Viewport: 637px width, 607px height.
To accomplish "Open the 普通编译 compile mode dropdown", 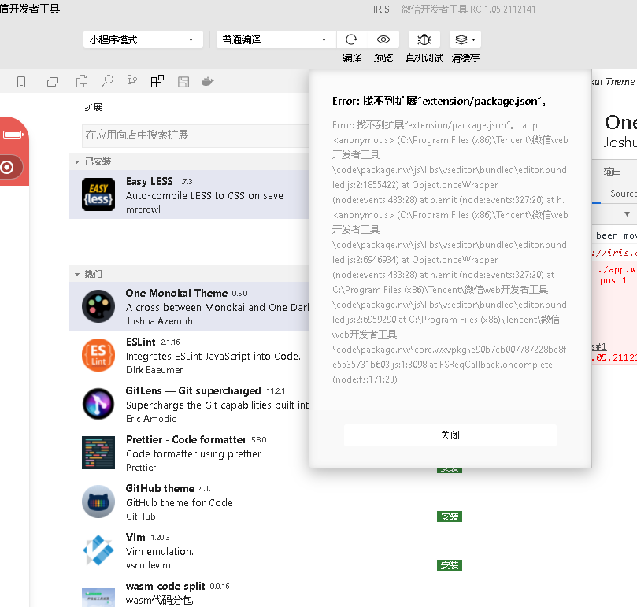I will coord(276,39).
